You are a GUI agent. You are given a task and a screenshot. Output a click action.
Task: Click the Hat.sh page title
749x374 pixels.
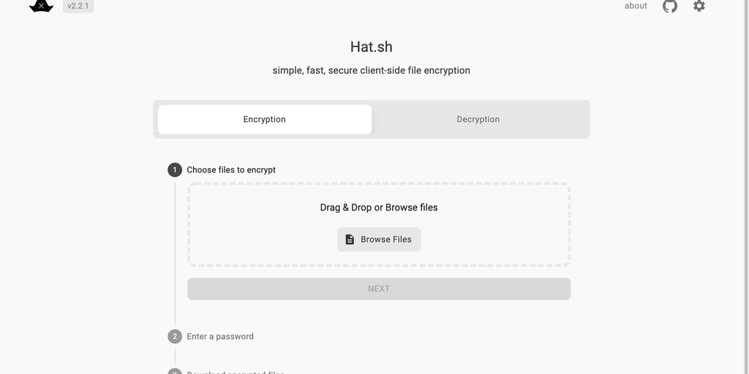(x=372, y=47)
